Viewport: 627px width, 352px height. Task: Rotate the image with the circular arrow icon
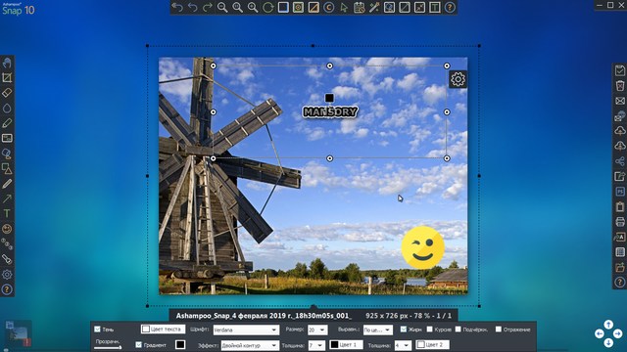tap(267, 8)
